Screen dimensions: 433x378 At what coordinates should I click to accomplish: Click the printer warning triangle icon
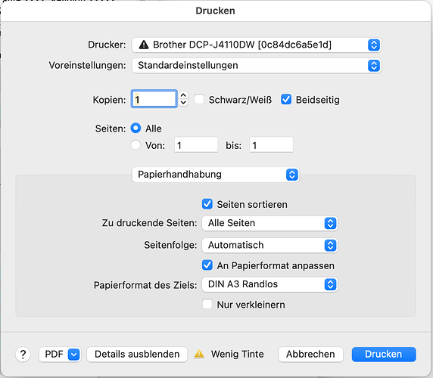point(144,45)
